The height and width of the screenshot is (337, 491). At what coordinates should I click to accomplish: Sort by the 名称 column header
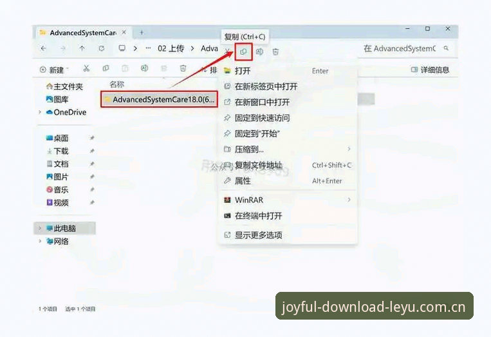point(117,84)
